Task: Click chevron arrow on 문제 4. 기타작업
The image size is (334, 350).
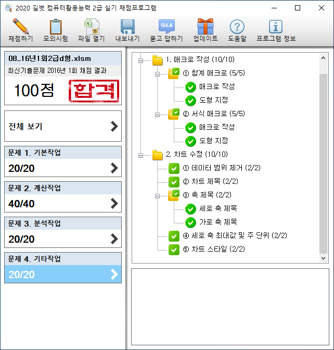Action: [114, 274]
